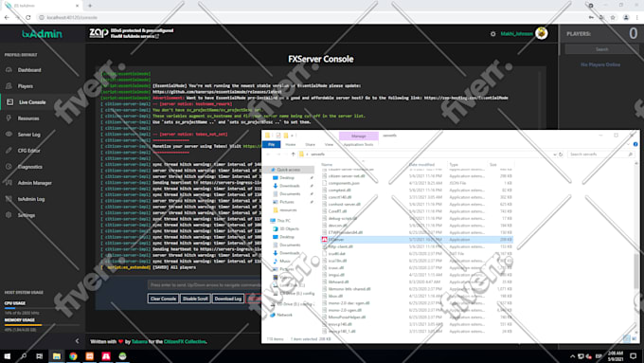Open Application Tools tab in File Explorer
Viewport: 644px width, 363px height.
coord(359,145)
